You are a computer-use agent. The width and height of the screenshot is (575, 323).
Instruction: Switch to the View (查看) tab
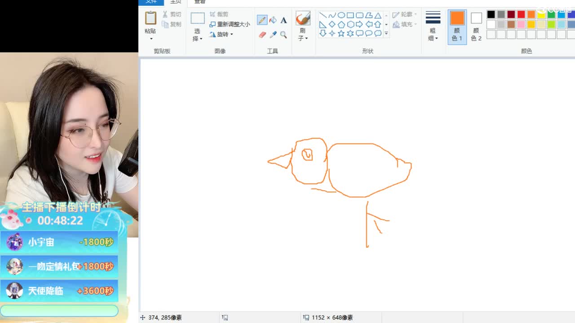(200, 2)
